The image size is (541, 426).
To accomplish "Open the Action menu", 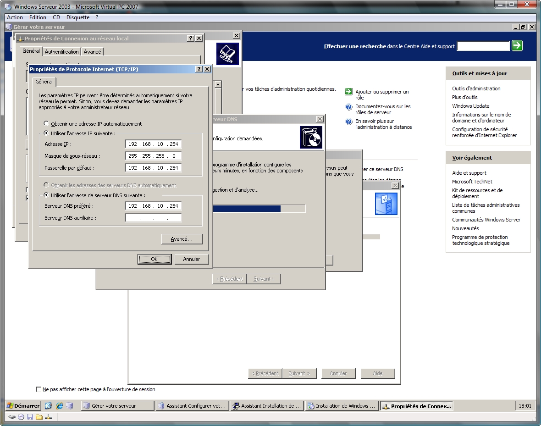I will pos(15,17).
